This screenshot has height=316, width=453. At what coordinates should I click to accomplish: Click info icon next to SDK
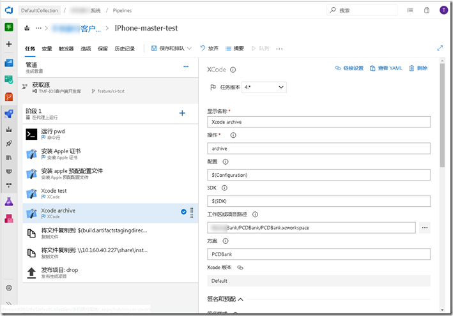click(224, 188)
